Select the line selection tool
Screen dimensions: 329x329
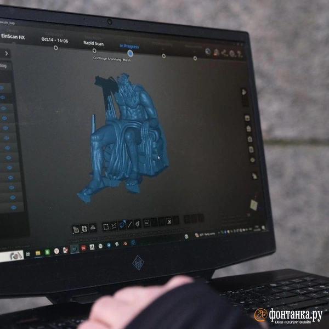click(130, 224)
